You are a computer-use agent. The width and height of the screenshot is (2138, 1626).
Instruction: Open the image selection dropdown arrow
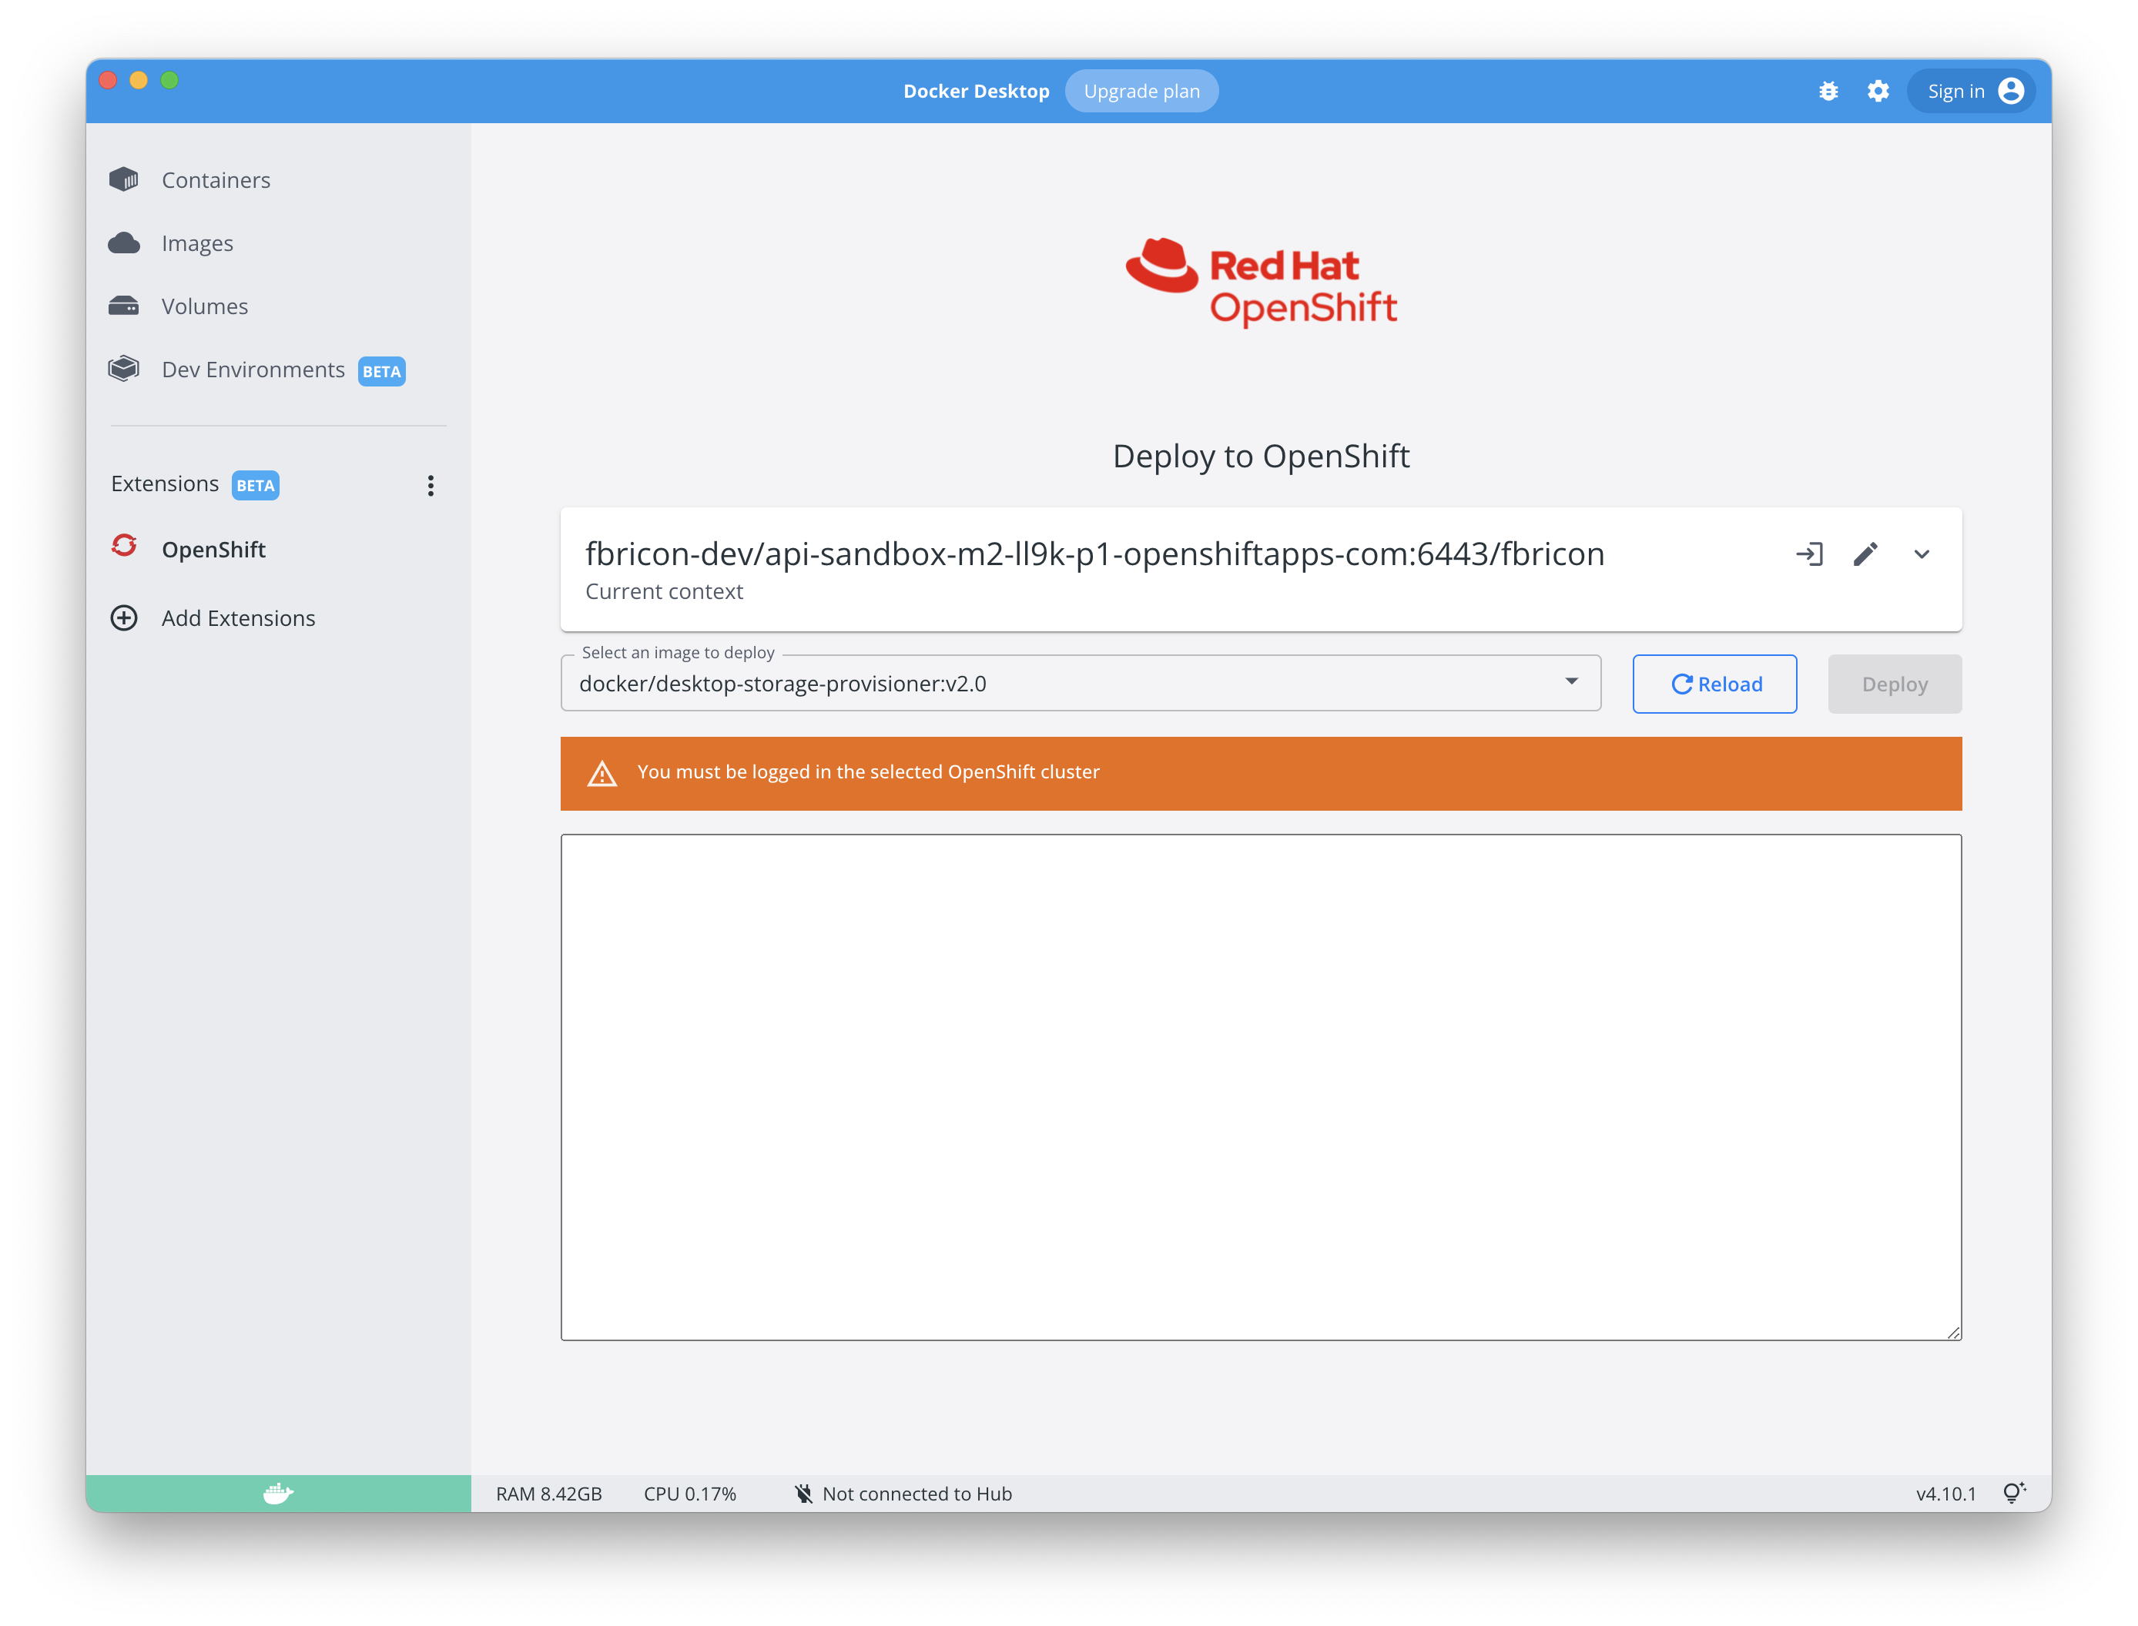[1570, 682]
